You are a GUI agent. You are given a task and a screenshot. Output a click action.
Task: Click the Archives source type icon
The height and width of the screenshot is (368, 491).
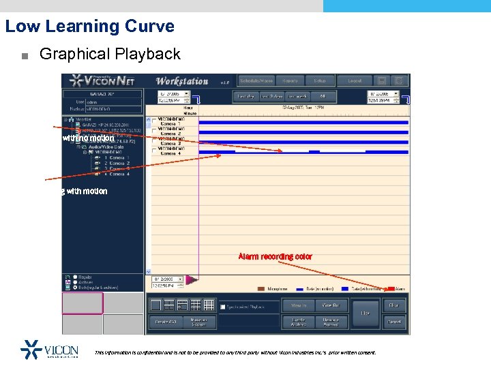[x=68, y=282]
